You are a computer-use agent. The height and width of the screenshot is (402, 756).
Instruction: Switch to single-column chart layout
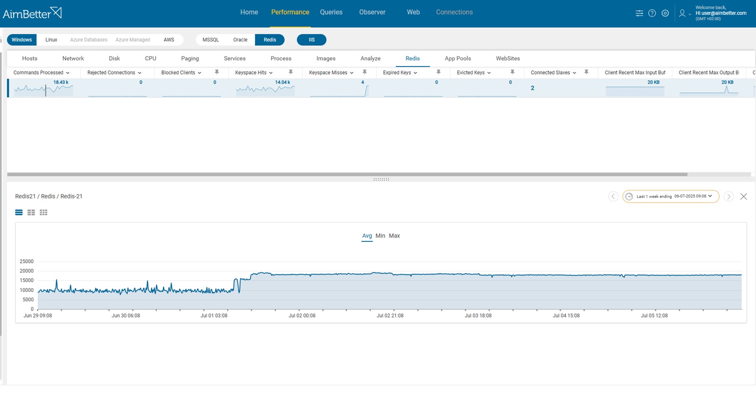click(19, 213)
